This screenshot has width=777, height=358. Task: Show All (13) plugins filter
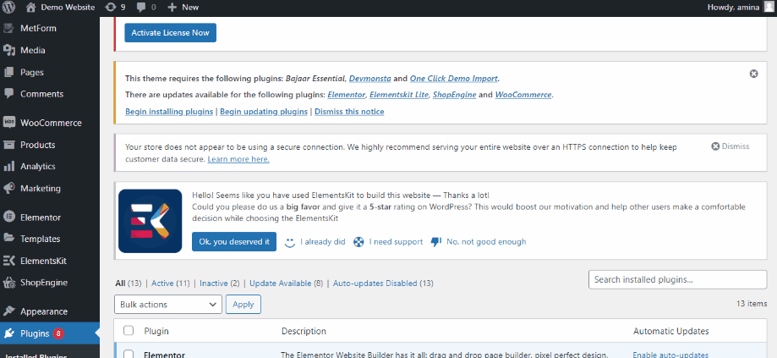click(x=129, y=284)
